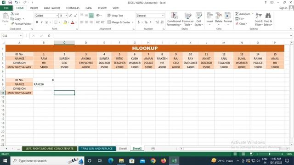
Task: Click inside the formula bar
Action: tap(171, 36)
